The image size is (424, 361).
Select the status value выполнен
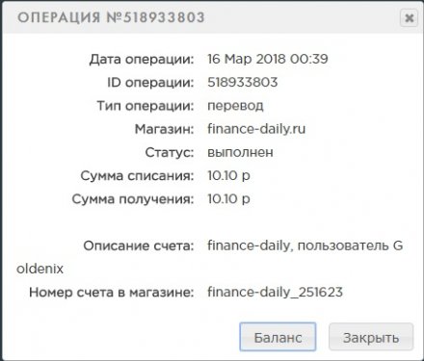click(240, 152)
